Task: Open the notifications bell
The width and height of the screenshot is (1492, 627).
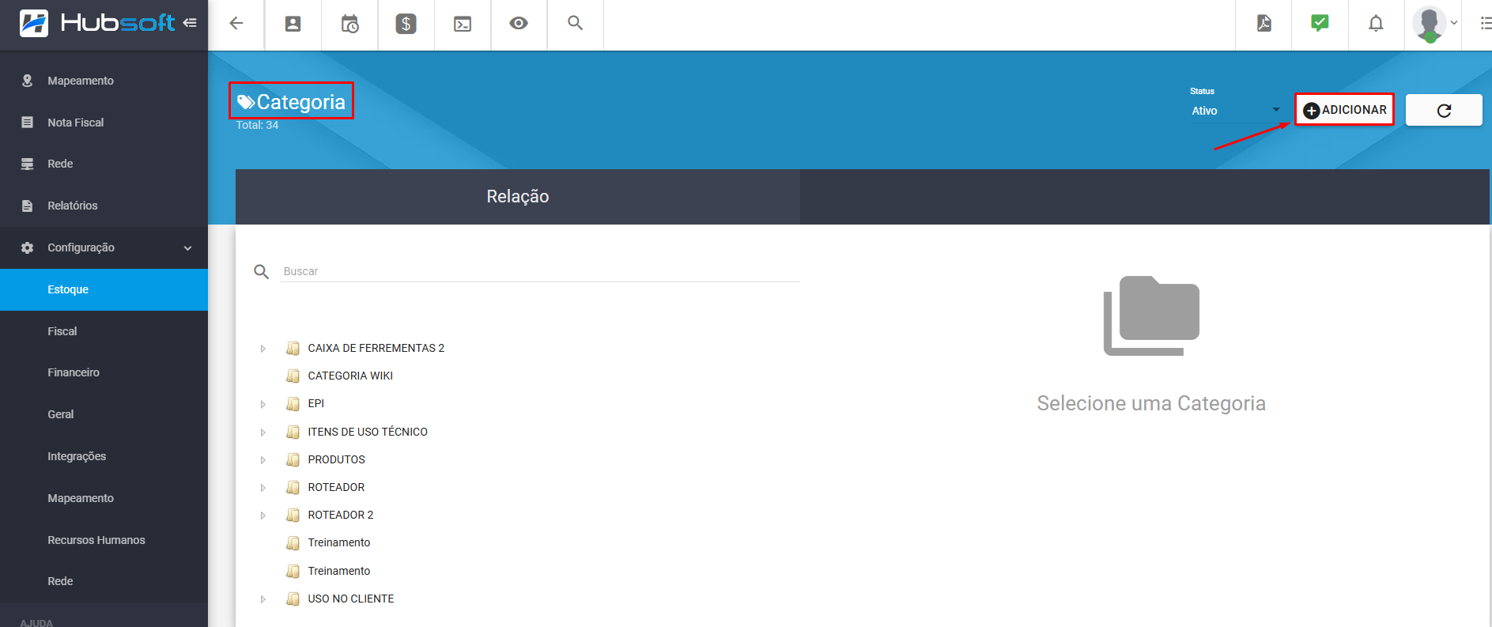Action: (1376, 24)
